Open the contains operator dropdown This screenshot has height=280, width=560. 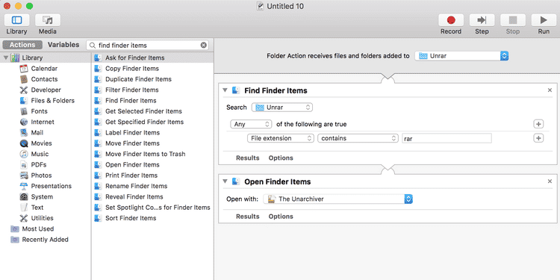358,138
